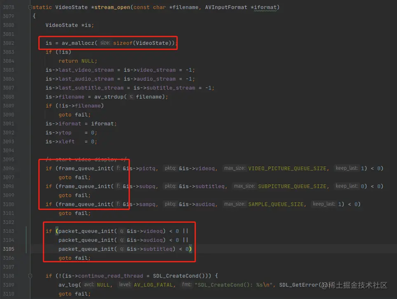The height and width of the screenshot is (299, 397).
Task: Click SAMPLE_QUEUE_SIZE macro
Action: tap(276, 204)
